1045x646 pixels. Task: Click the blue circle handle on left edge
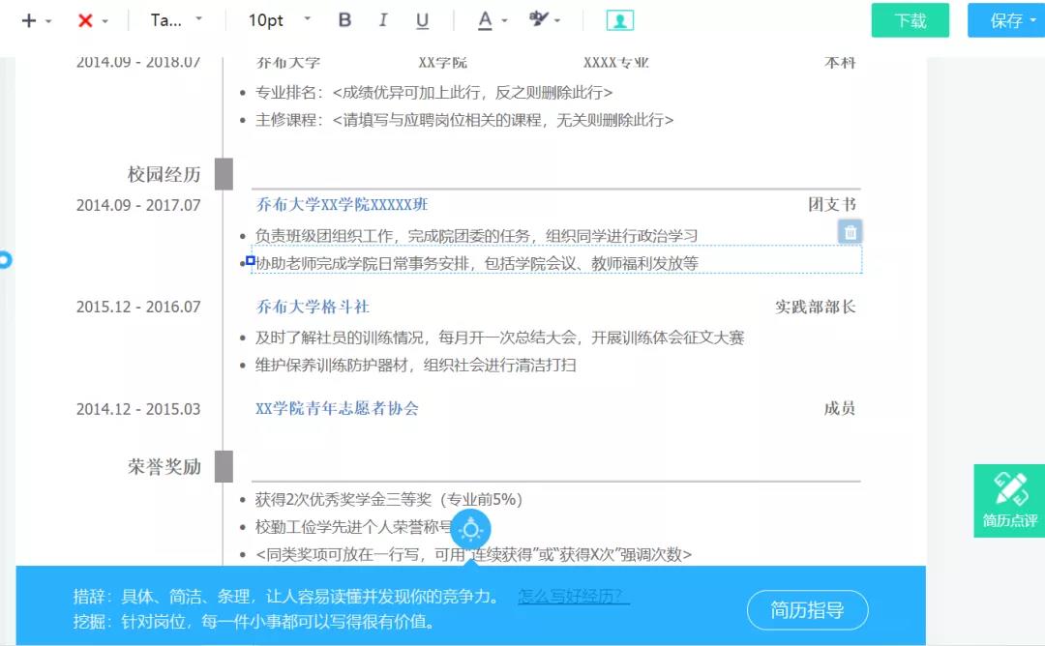[x=4, y=260]
